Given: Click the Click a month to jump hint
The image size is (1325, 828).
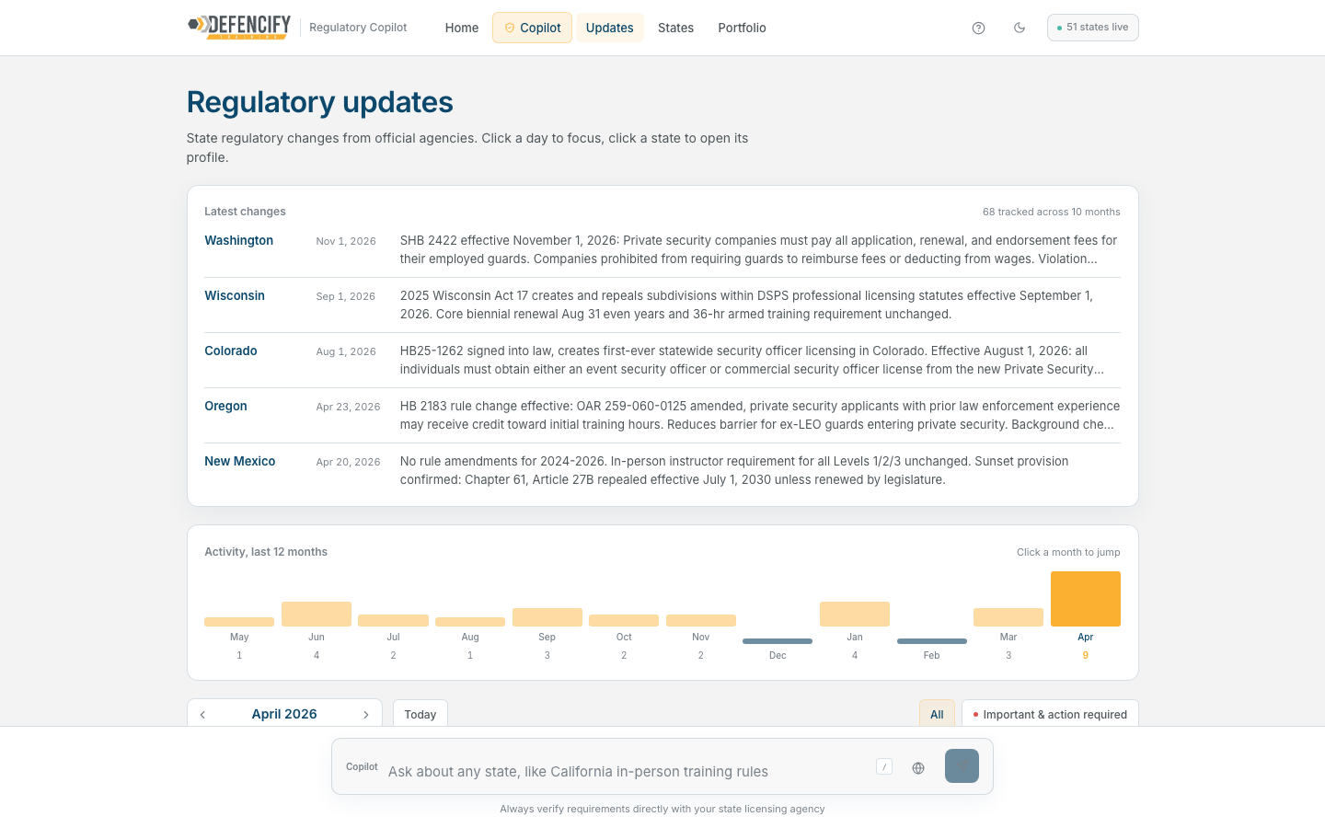Looking at the screenshot, I should (x=1068, y=552).
